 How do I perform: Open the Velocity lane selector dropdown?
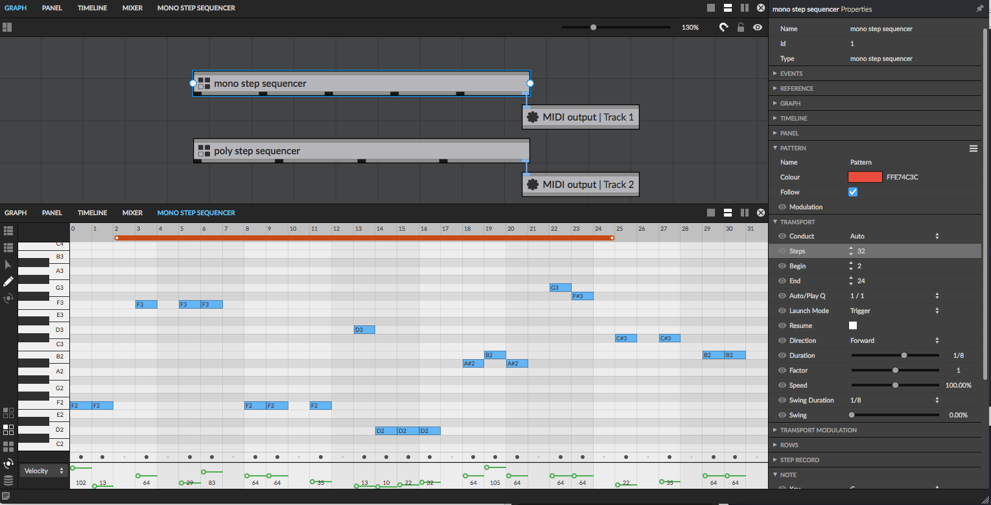[x=44, y=471]
